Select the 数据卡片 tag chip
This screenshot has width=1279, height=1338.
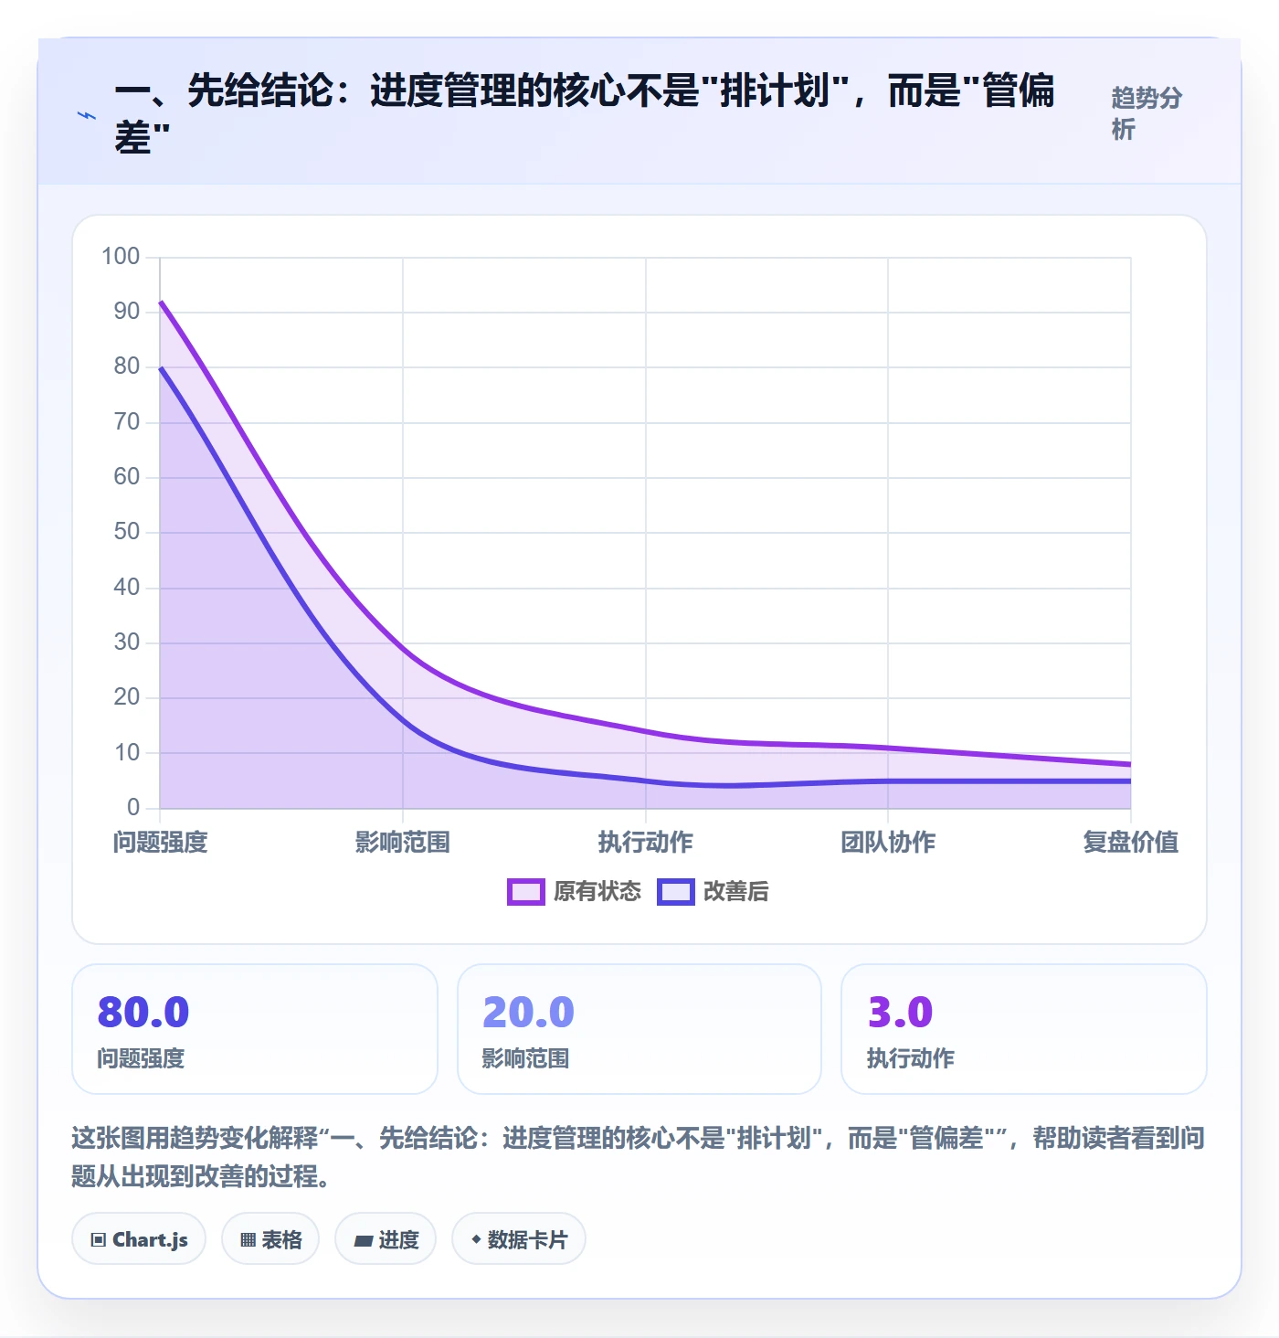(x=519, y=1239)
